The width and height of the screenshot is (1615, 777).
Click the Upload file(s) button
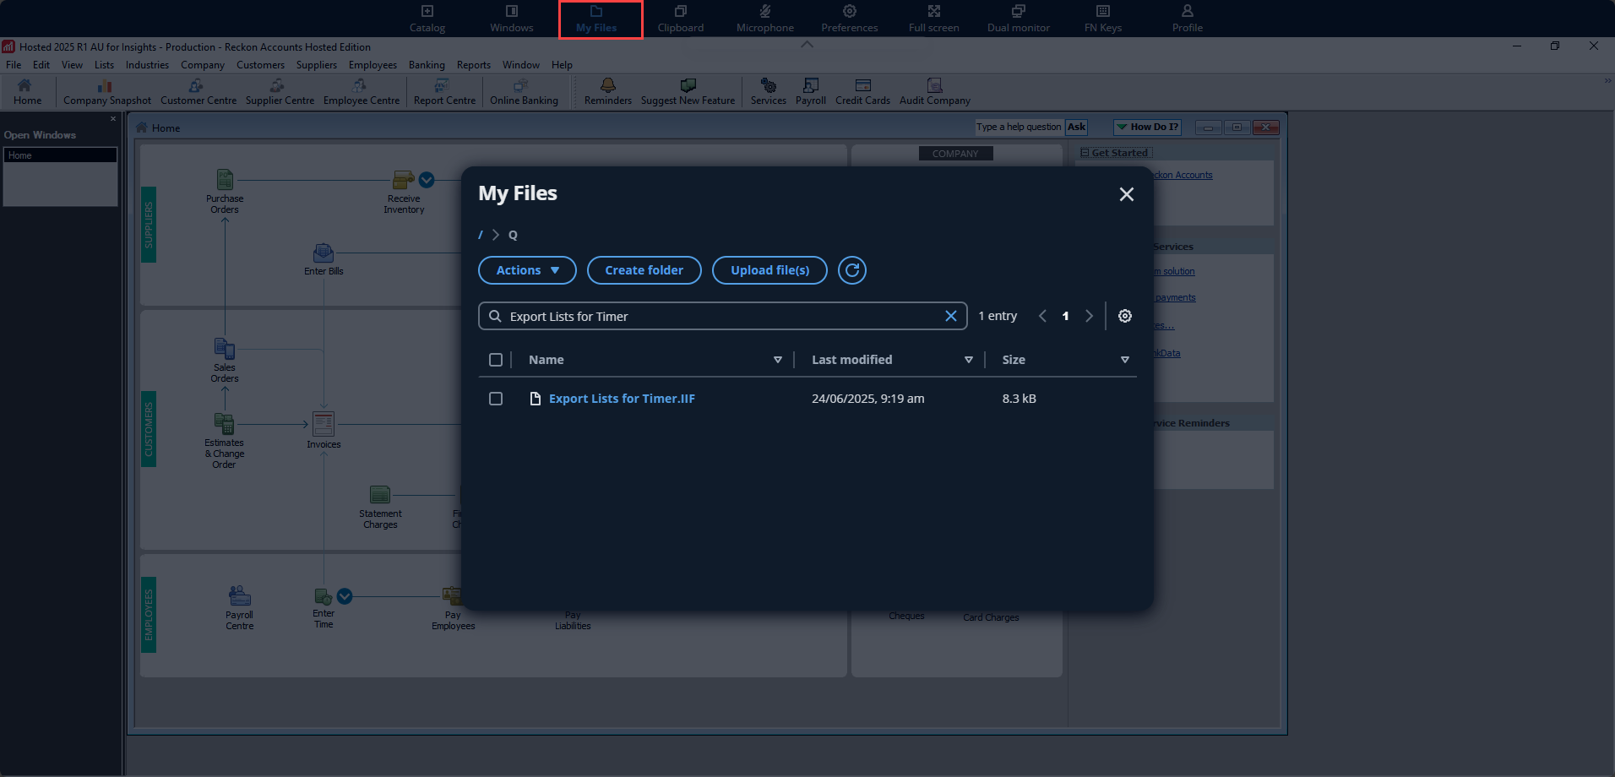pos(769,270)
